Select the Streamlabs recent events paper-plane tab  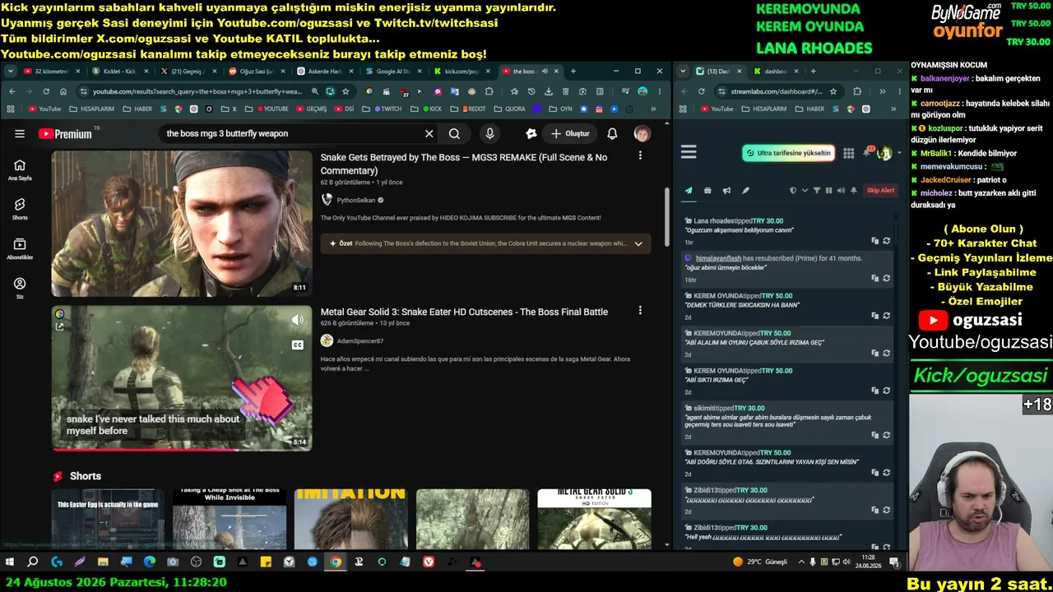(689, 191)
